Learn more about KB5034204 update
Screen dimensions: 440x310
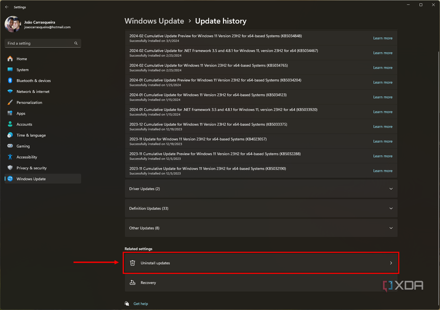tap(382, 83)
